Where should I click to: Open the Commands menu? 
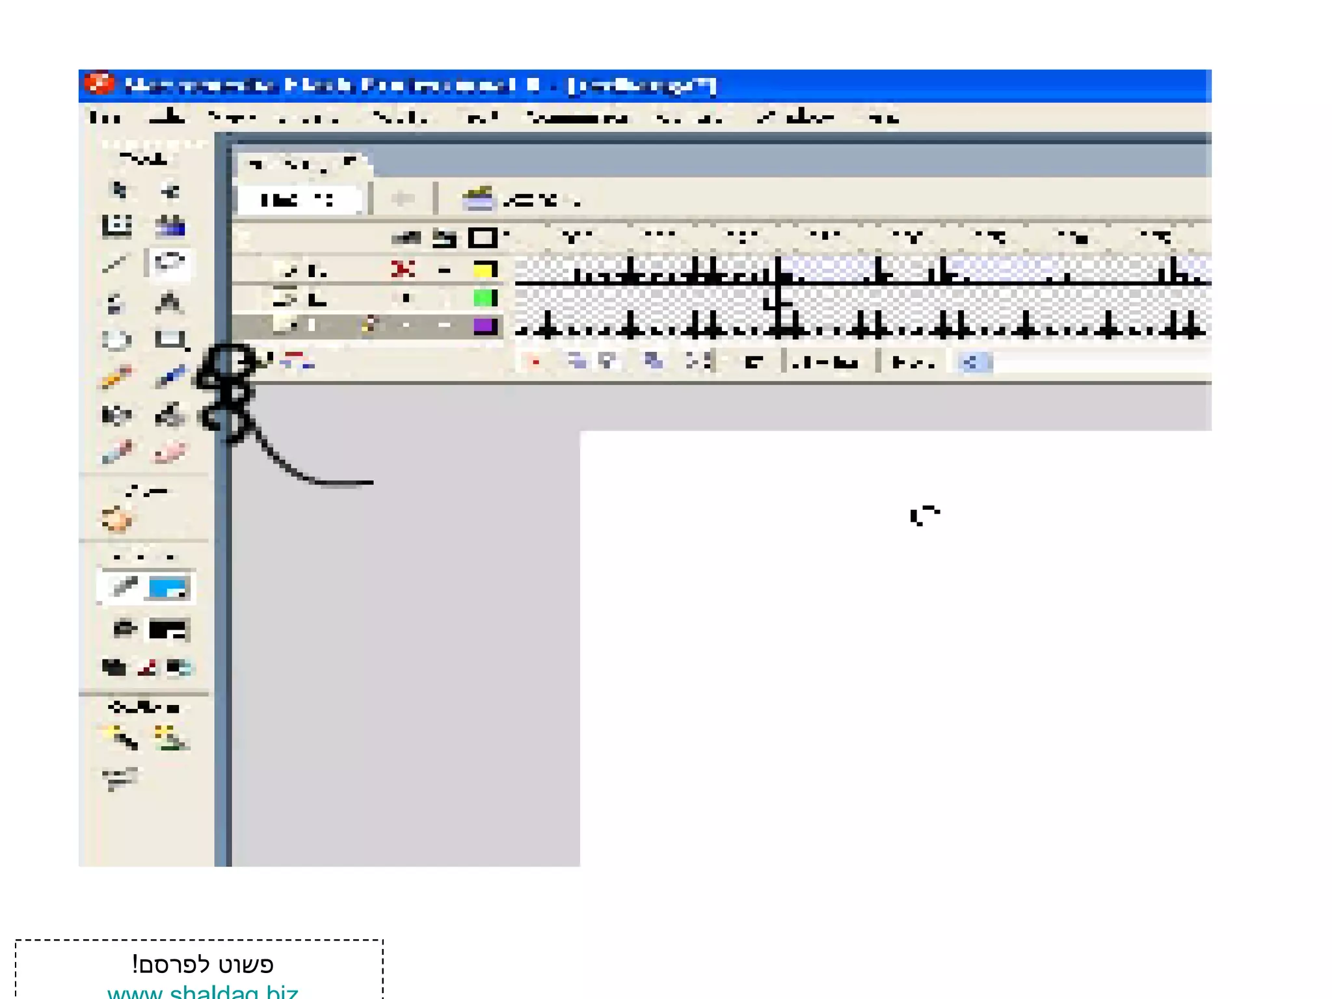tap(576, 118)
